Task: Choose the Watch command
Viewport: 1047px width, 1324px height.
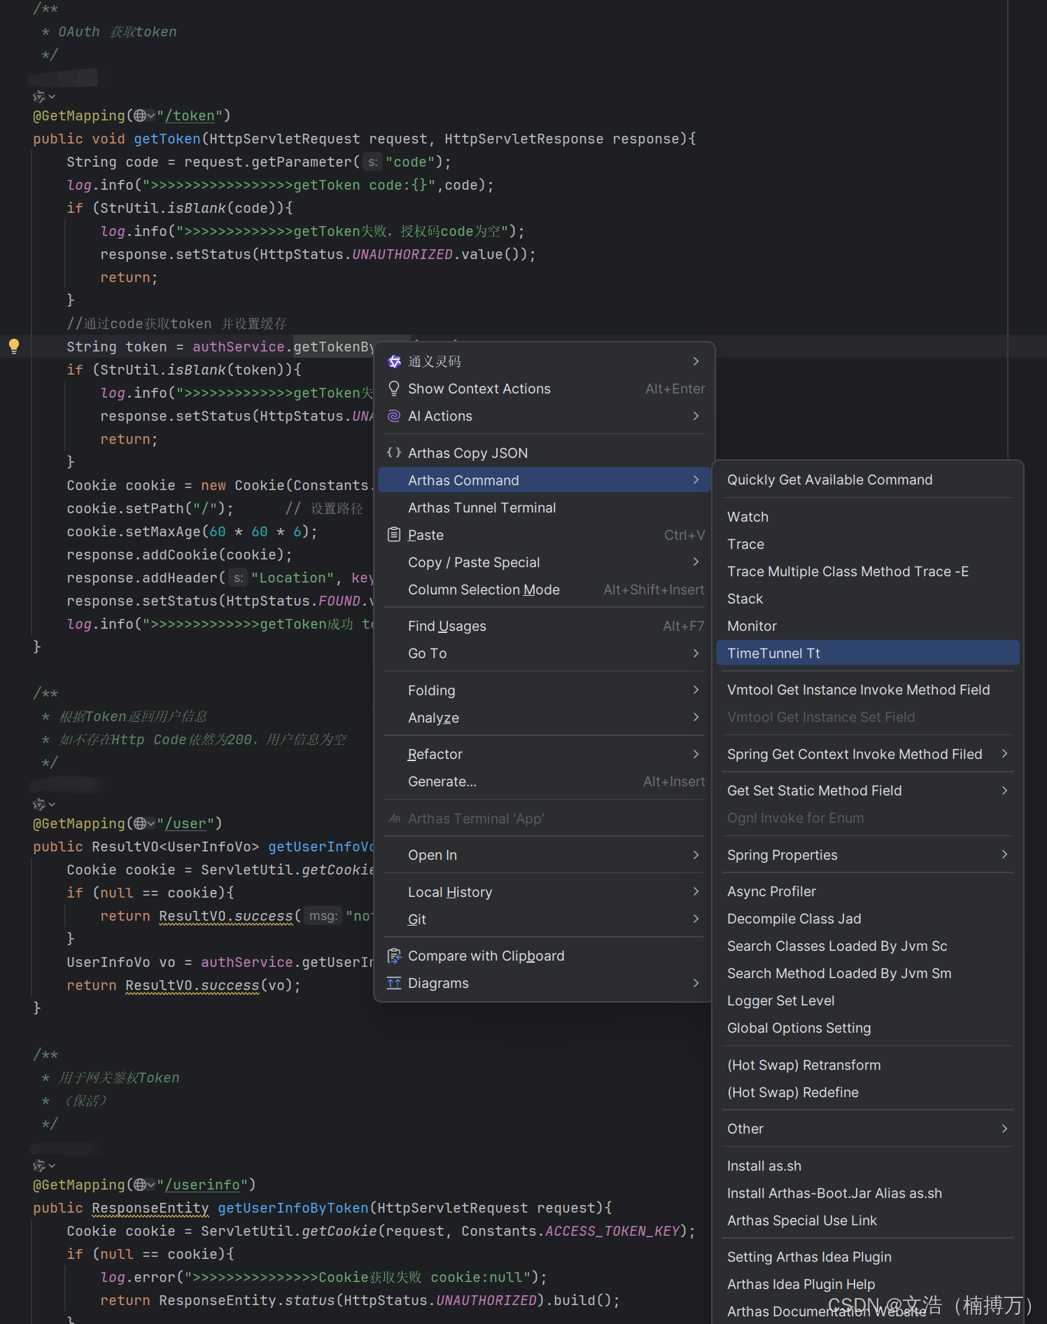Action: point(868,517)
